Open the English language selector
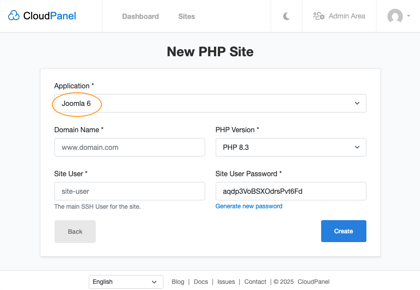Image resolution: width=420 pixels, height=290 pixels. click(126, 282)
